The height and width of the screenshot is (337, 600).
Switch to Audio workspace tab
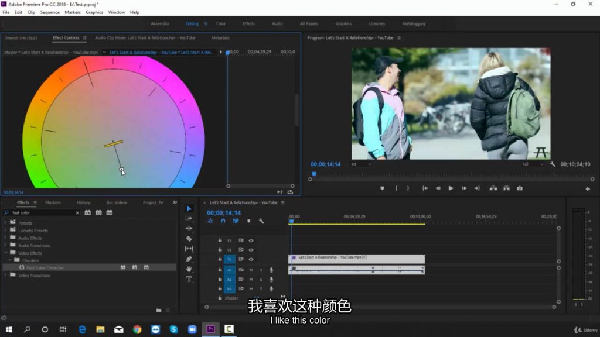click(277, 23)
